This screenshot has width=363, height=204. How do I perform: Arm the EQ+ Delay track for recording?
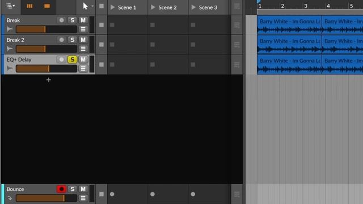click(x=61, y=59)
